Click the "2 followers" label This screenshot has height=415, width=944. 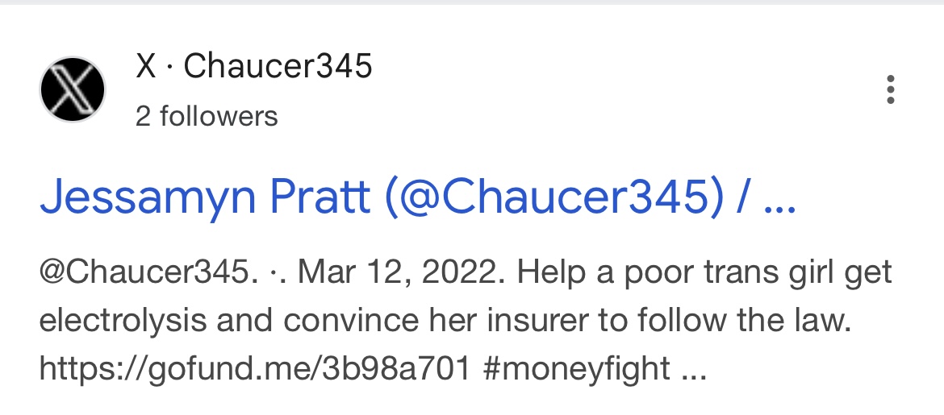(x=207, y=116)
